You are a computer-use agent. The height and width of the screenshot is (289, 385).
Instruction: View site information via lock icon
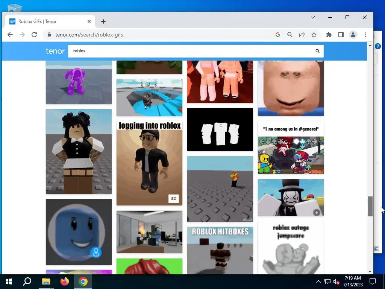click(49, 35)
